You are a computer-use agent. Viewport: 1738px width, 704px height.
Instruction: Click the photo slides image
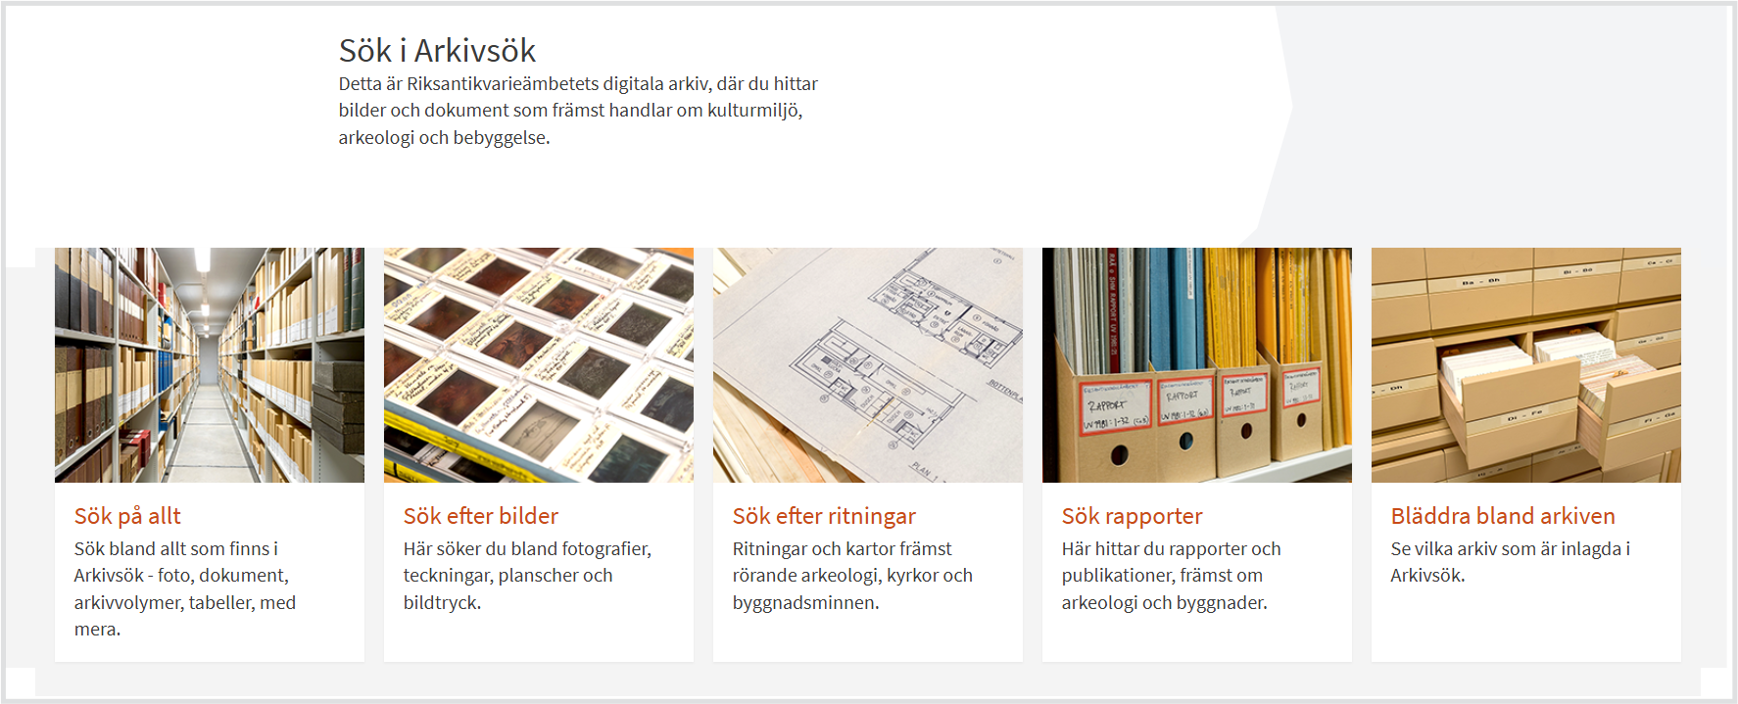coord(539,365)
